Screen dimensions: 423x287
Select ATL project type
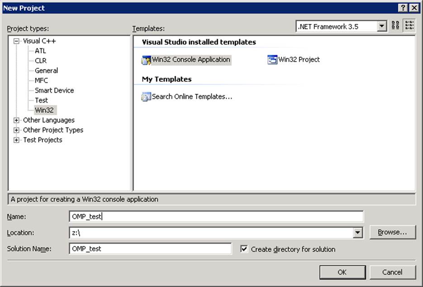pos(40,51)
